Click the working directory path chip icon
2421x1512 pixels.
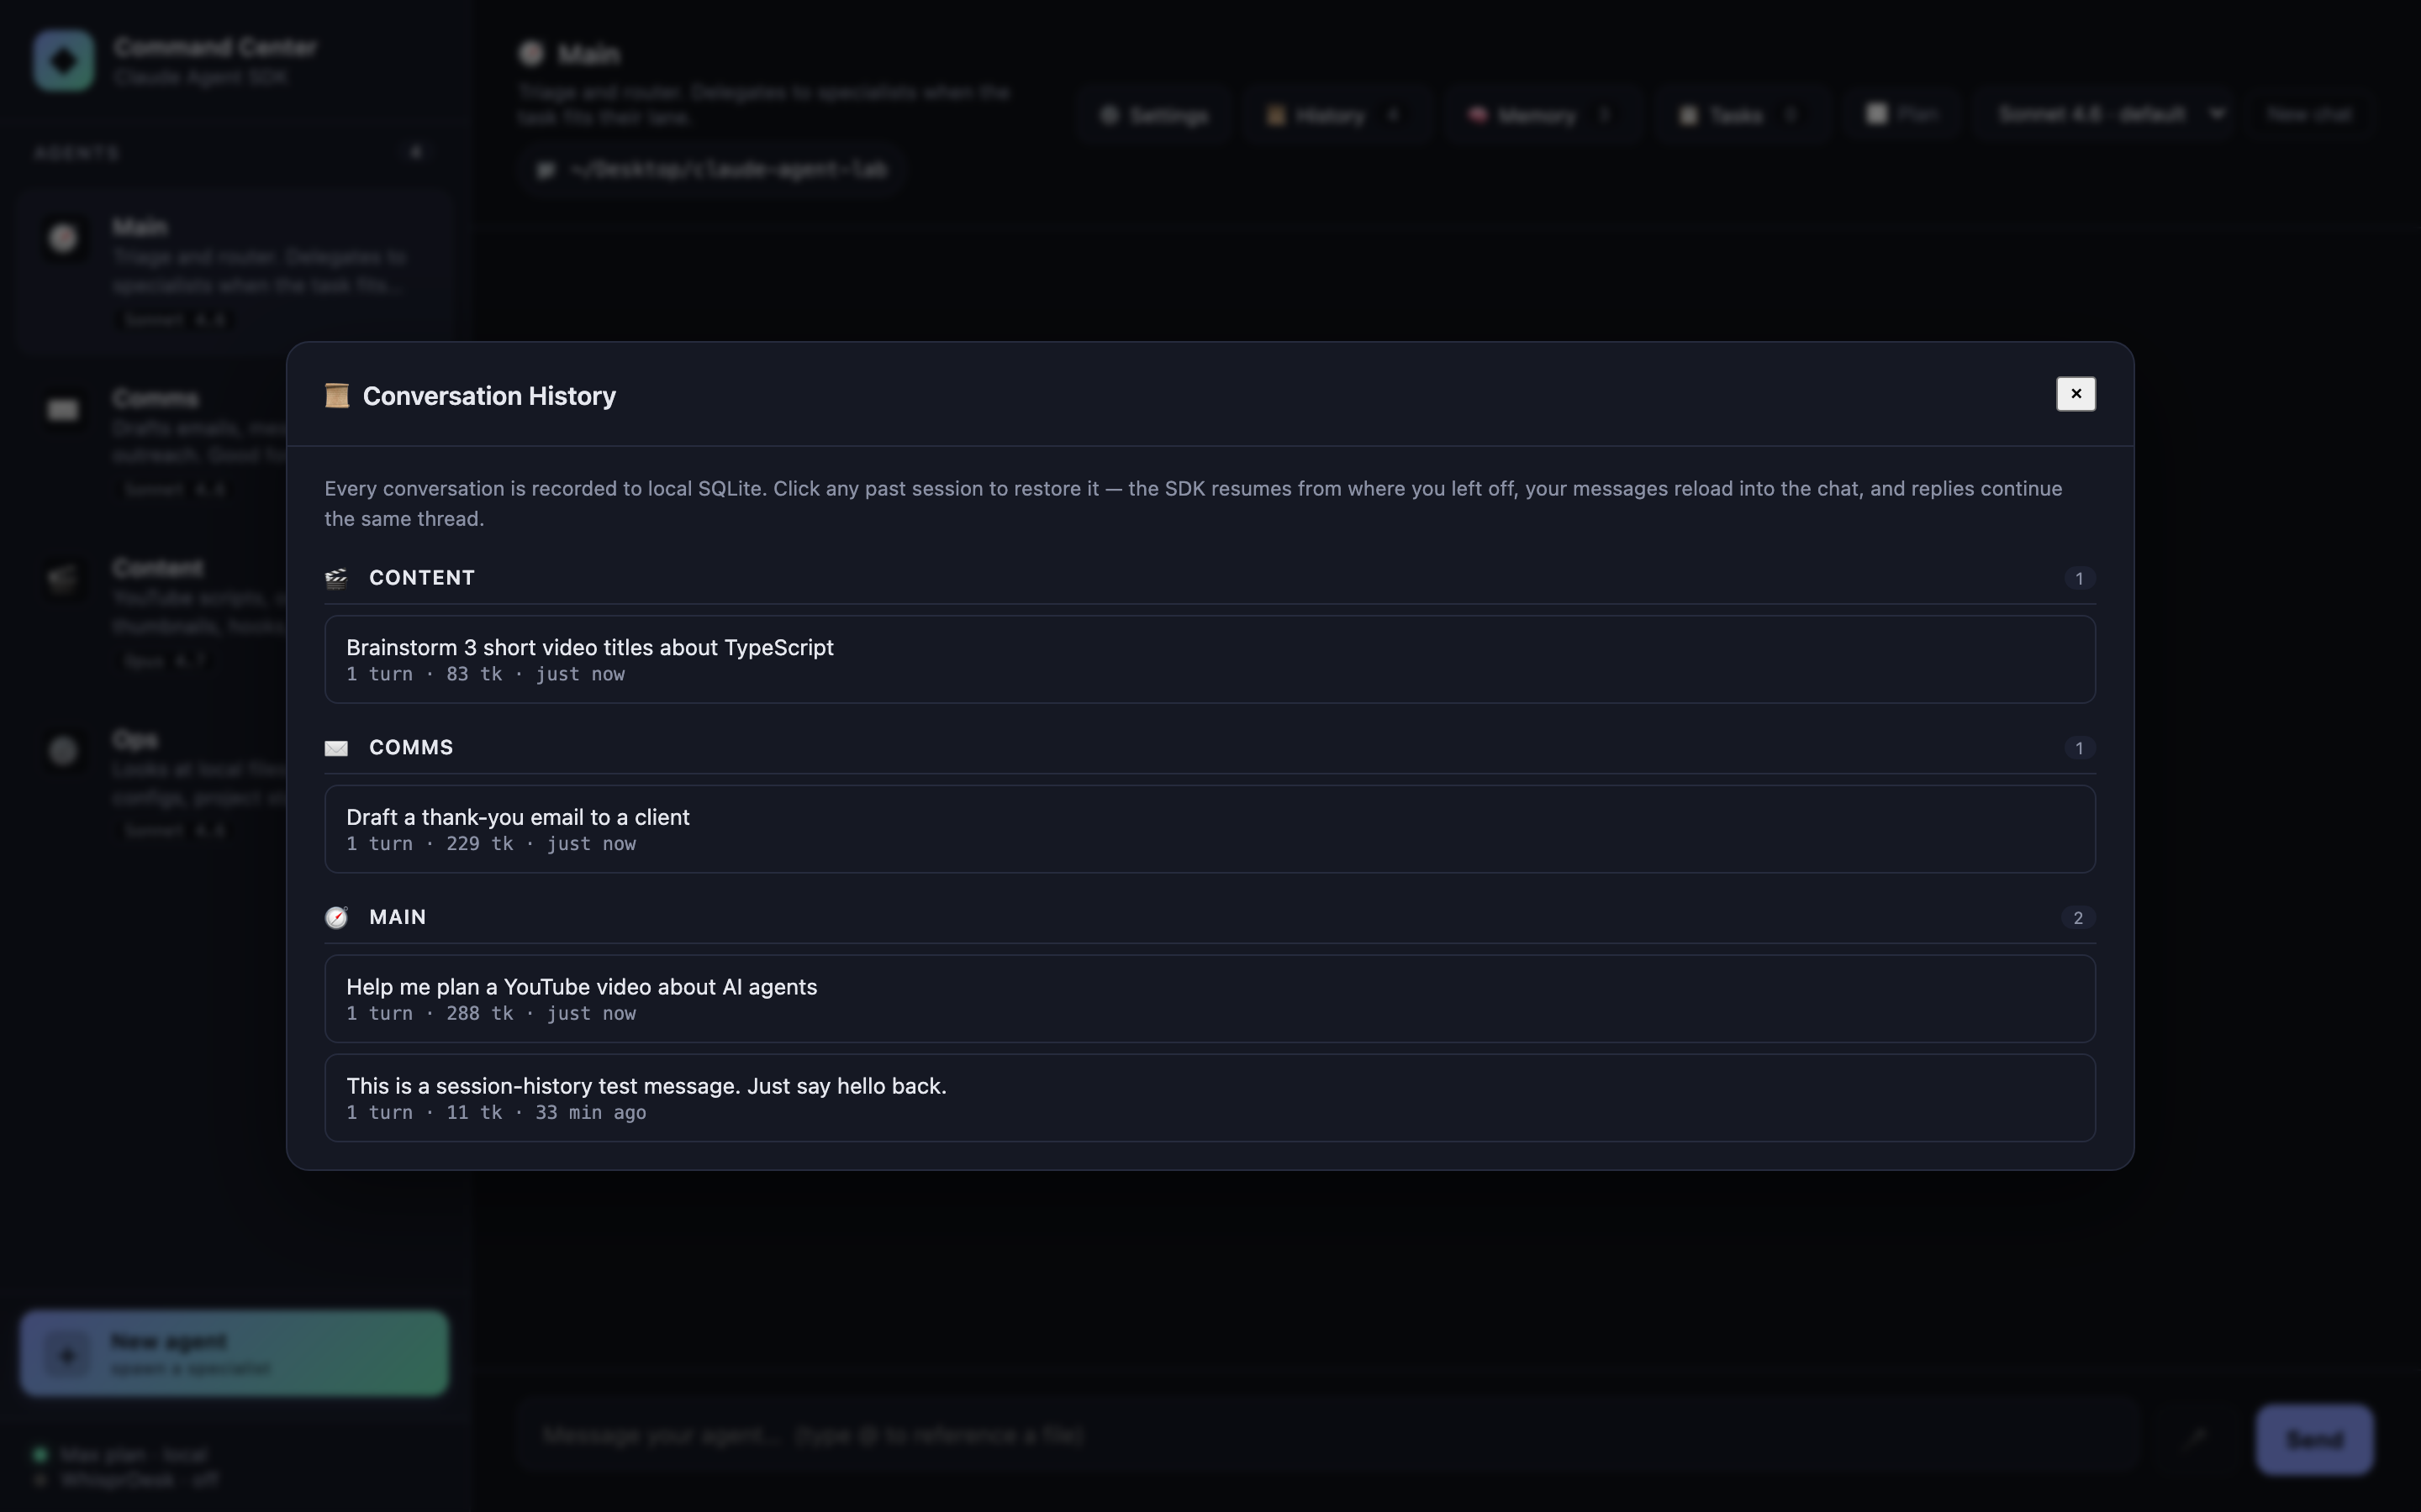[x=546, y=170]
